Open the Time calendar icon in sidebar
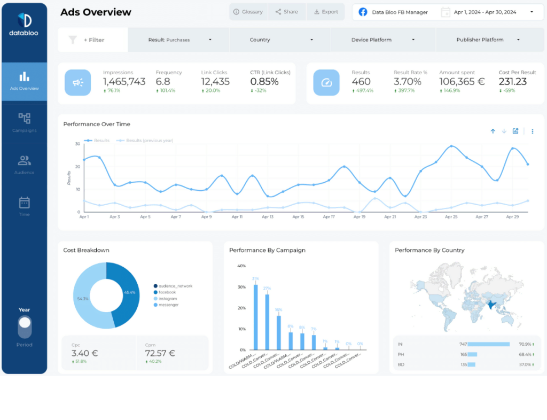The image size is (547, 420). pos(25,203)
